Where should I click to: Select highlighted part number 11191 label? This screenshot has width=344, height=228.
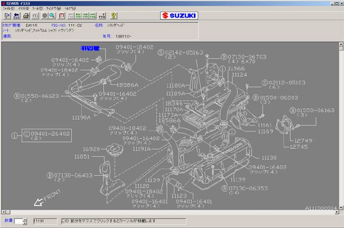click(90, 48)
